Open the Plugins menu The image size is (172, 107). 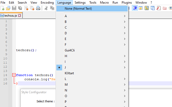(x=127, y=3)
